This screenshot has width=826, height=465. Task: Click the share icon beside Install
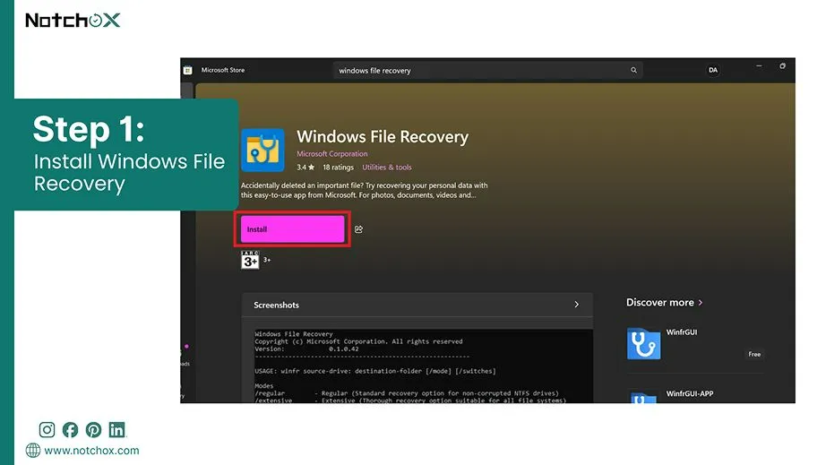(358, 229)
